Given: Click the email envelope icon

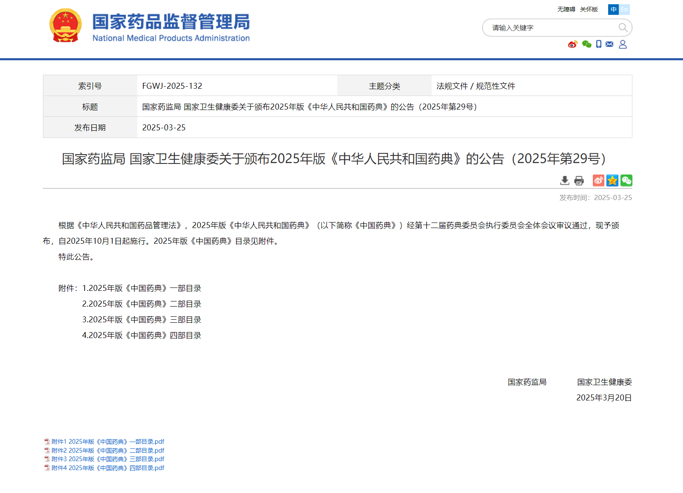Looking at the screenshot, I should (609, 44).
